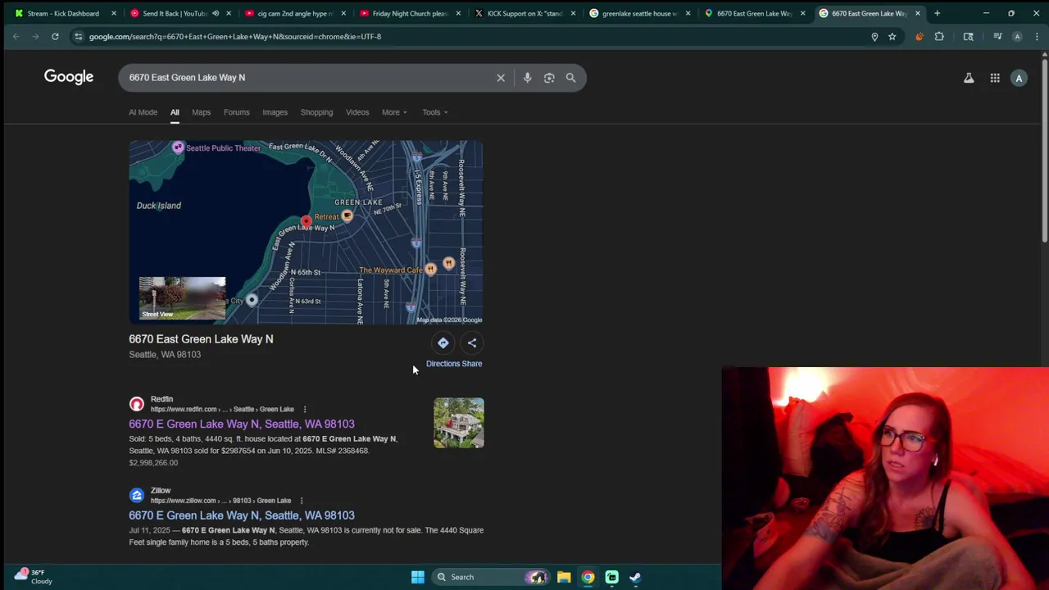Image resolution: width=1049 pixels, height=590 pixels.
Task: Clear the Google search box text
Action: [x=501, y=78]
